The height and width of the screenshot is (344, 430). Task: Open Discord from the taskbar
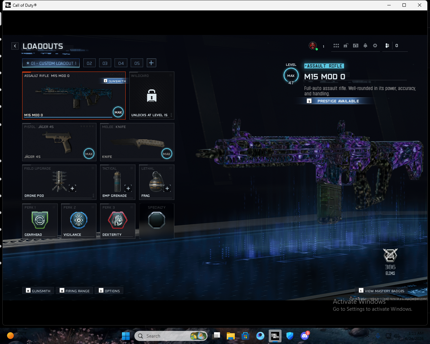pyautogui.click(x=305, y=336)
